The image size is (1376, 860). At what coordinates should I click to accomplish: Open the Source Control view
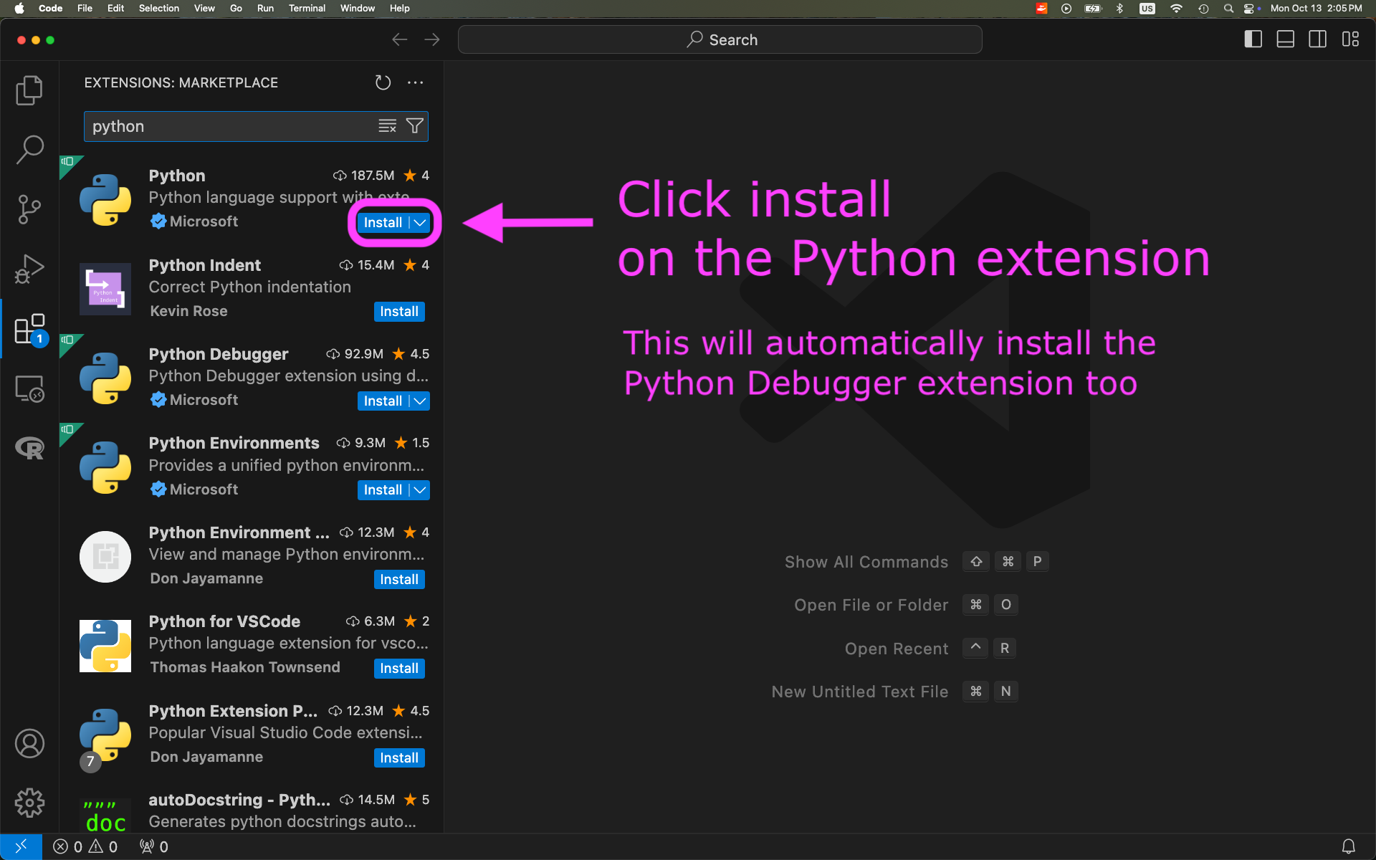tap(29, 209)
